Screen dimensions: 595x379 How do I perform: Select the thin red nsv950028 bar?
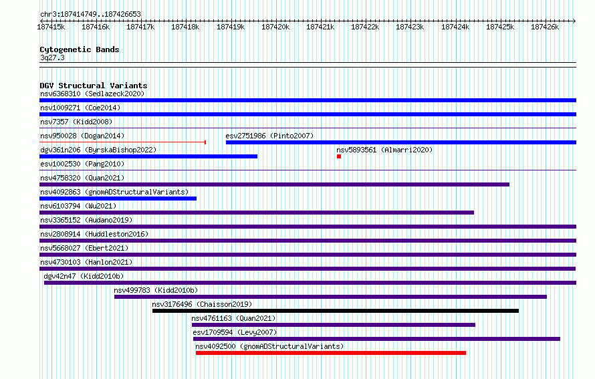(122, 142)
